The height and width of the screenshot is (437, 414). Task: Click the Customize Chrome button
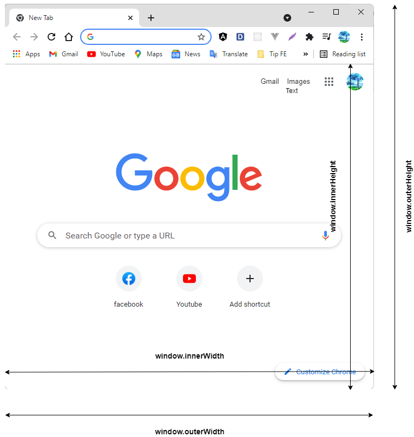(320, 372)
